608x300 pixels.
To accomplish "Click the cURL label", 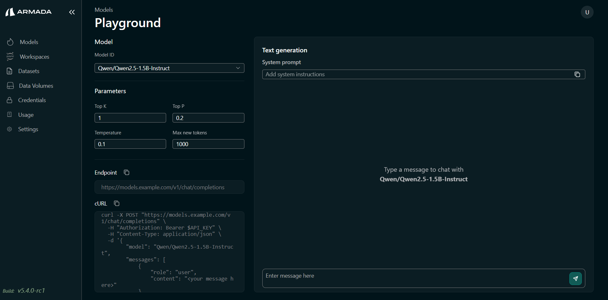I will pos(101,203).
